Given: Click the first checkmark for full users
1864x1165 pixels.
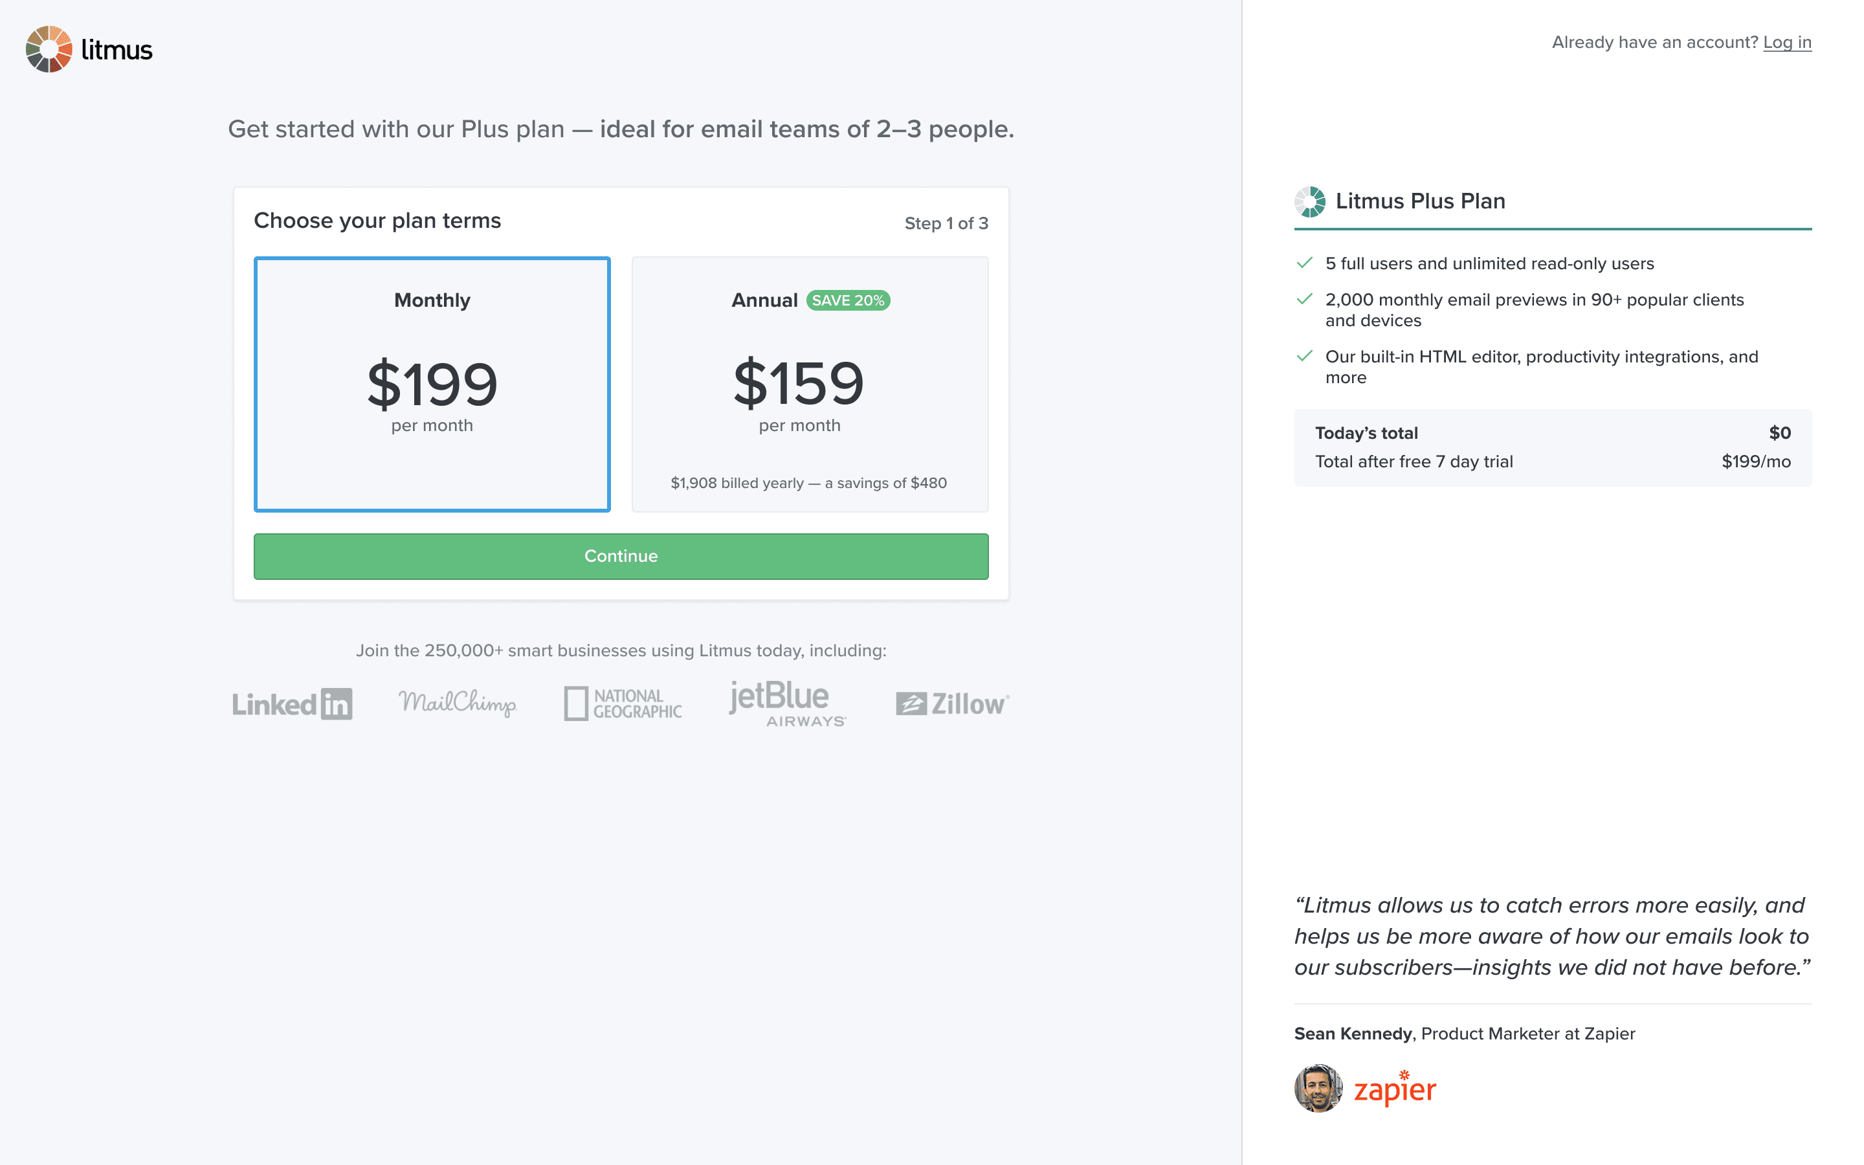Looking at the screenshot, I should 1304,263.
